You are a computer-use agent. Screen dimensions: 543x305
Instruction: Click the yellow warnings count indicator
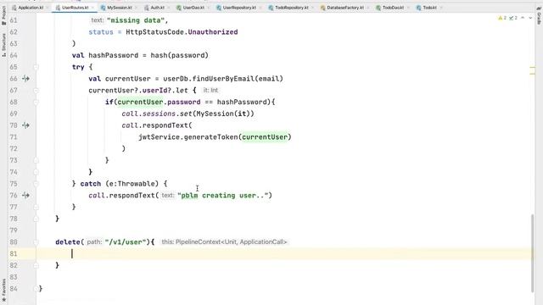pyautogui.click(x=502, y=18)
